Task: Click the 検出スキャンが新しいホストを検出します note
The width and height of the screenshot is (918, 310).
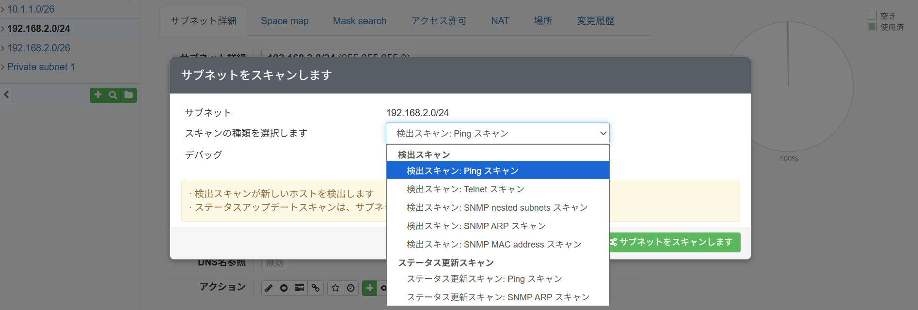Action: [x=284, y=194]
